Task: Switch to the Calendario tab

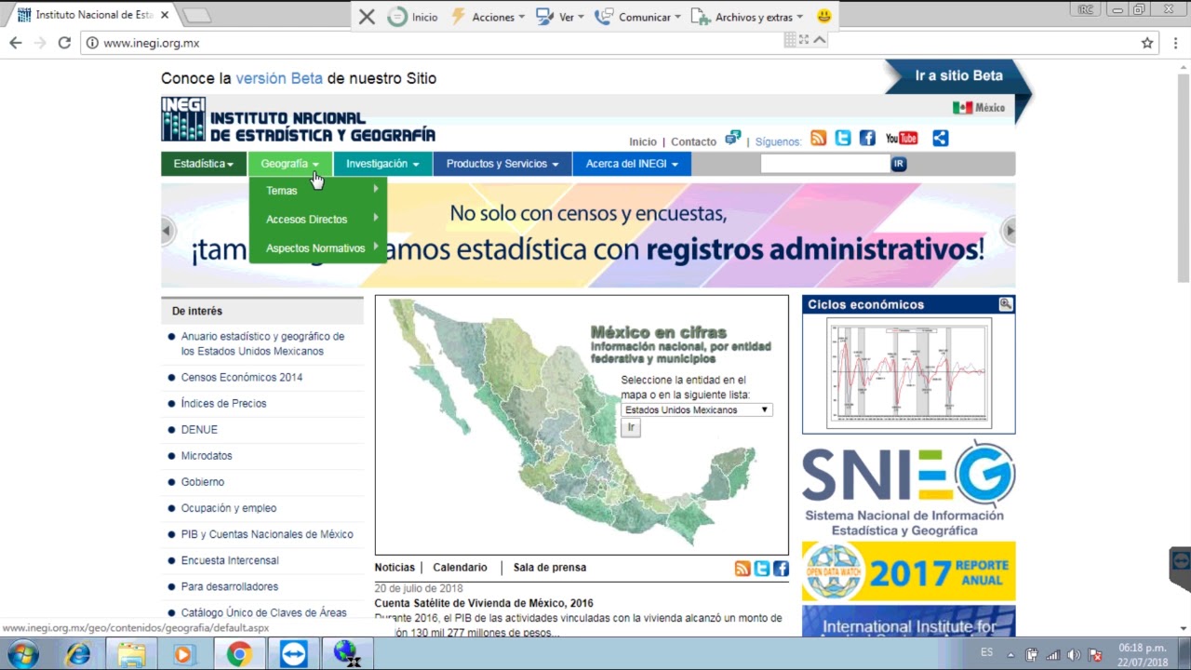Action: point(460,568)
